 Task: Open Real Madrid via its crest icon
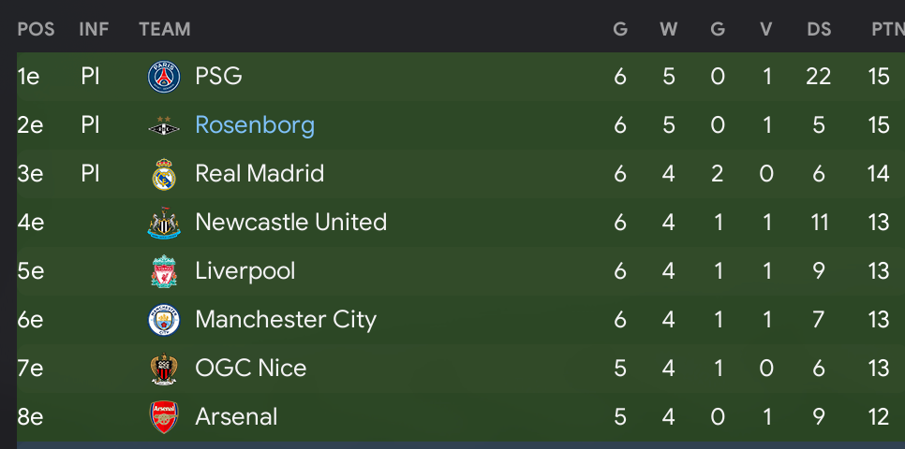(164, 174)
